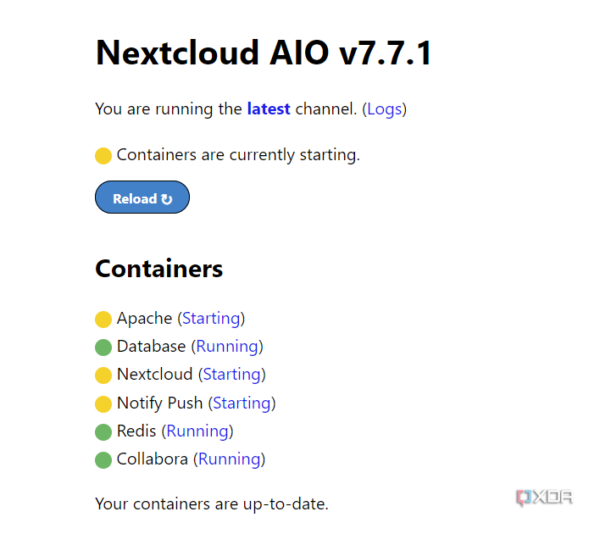Screen dimensions: 600x534
Task: Click green status dot beside Database
Action: click(103, 348)
